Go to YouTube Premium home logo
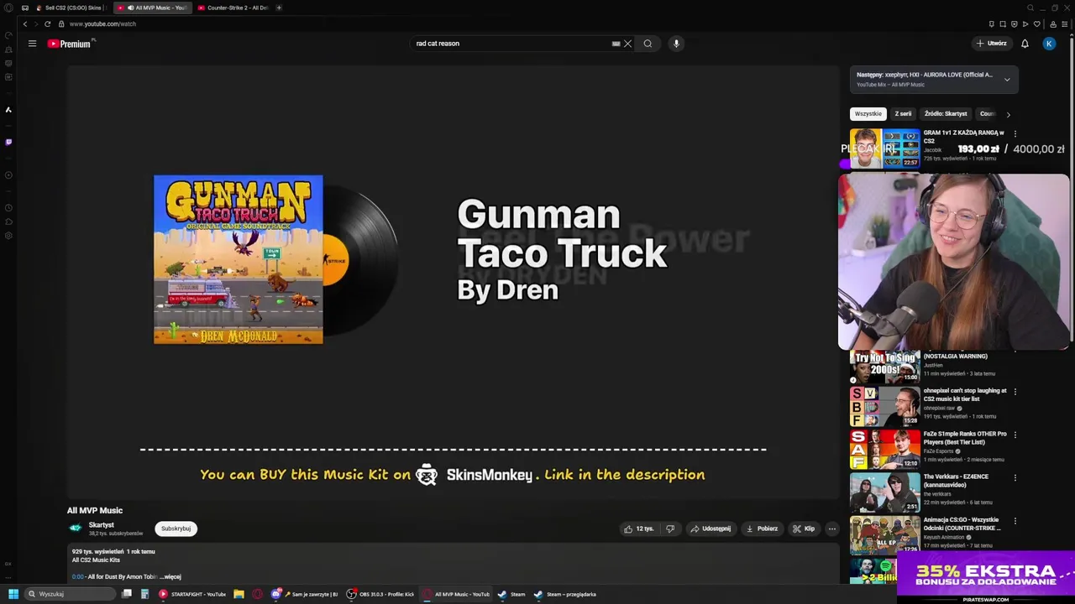Viewport: 1075px width, 604px height. (71, 44)
